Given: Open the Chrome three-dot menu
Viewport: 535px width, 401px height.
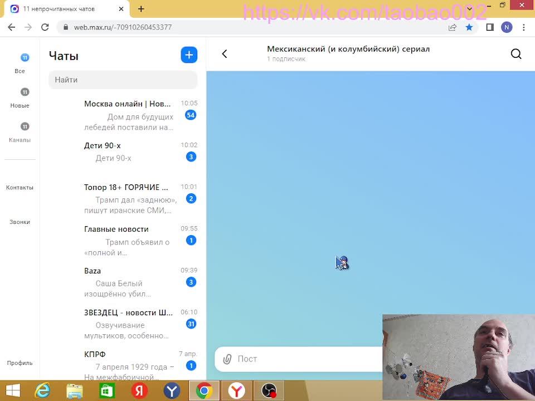Looking at the screenshot, I should tap(524, 27).
